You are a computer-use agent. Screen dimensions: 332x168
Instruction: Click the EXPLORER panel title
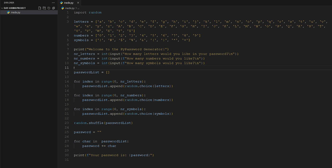coord(9,3)
